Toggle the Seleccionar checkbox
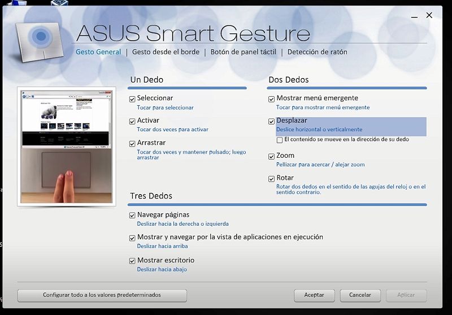This screenshot has width=452, height=315. click(132, 99)
